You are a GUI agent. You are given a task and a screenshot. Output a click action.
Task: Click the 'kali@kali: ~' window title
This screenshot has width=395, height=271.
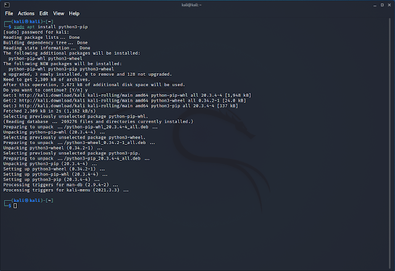click(191, 5)
